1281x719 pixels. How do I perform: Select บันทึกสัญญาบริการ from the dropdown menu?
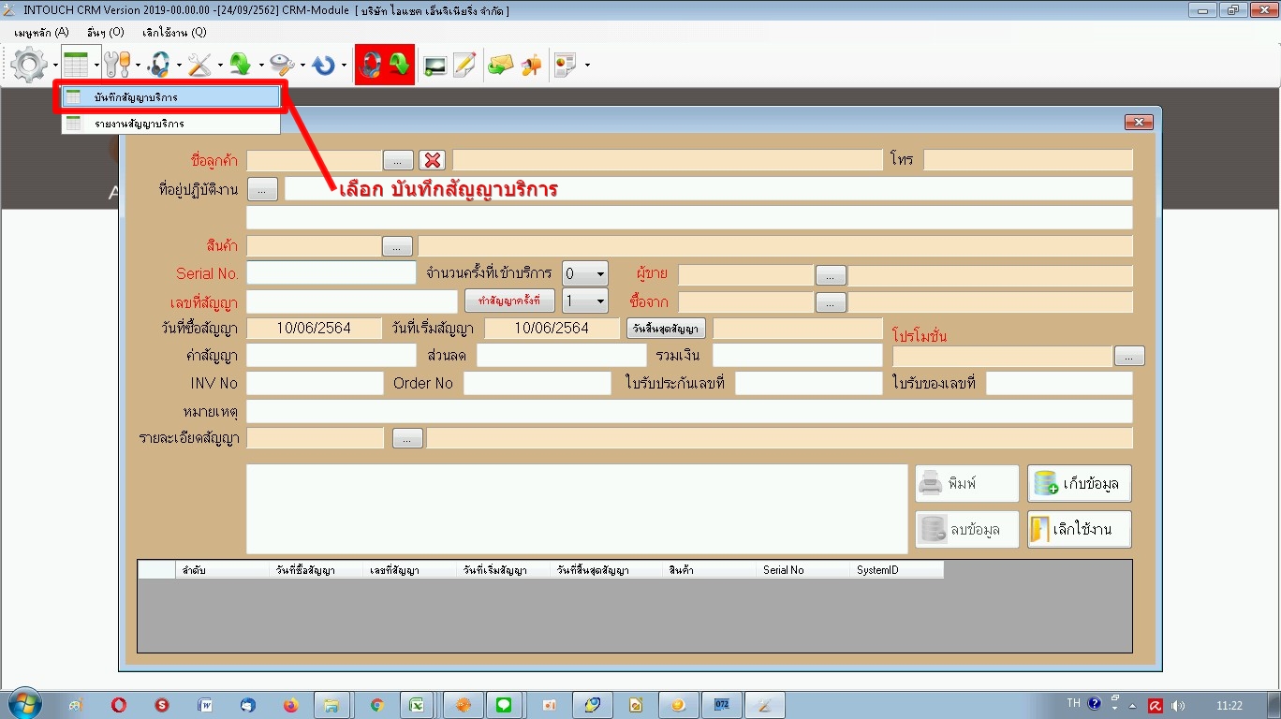point(170,97)
